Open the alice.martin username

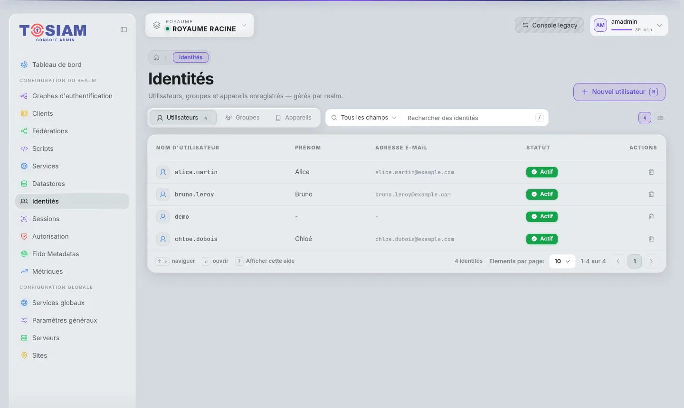(196, 172)
